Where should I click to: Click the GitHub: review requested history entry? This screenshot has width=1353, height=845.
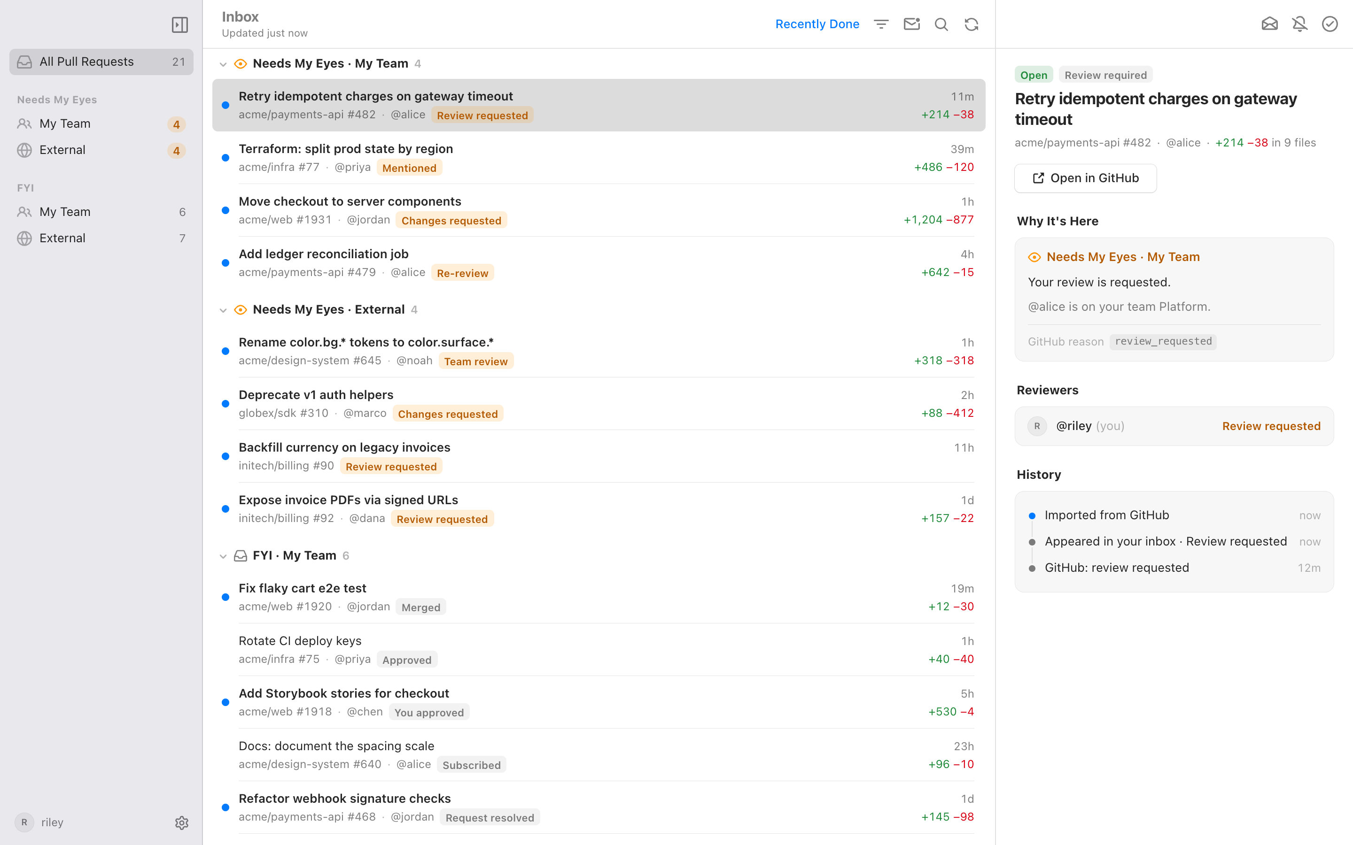click(1174, 568)
